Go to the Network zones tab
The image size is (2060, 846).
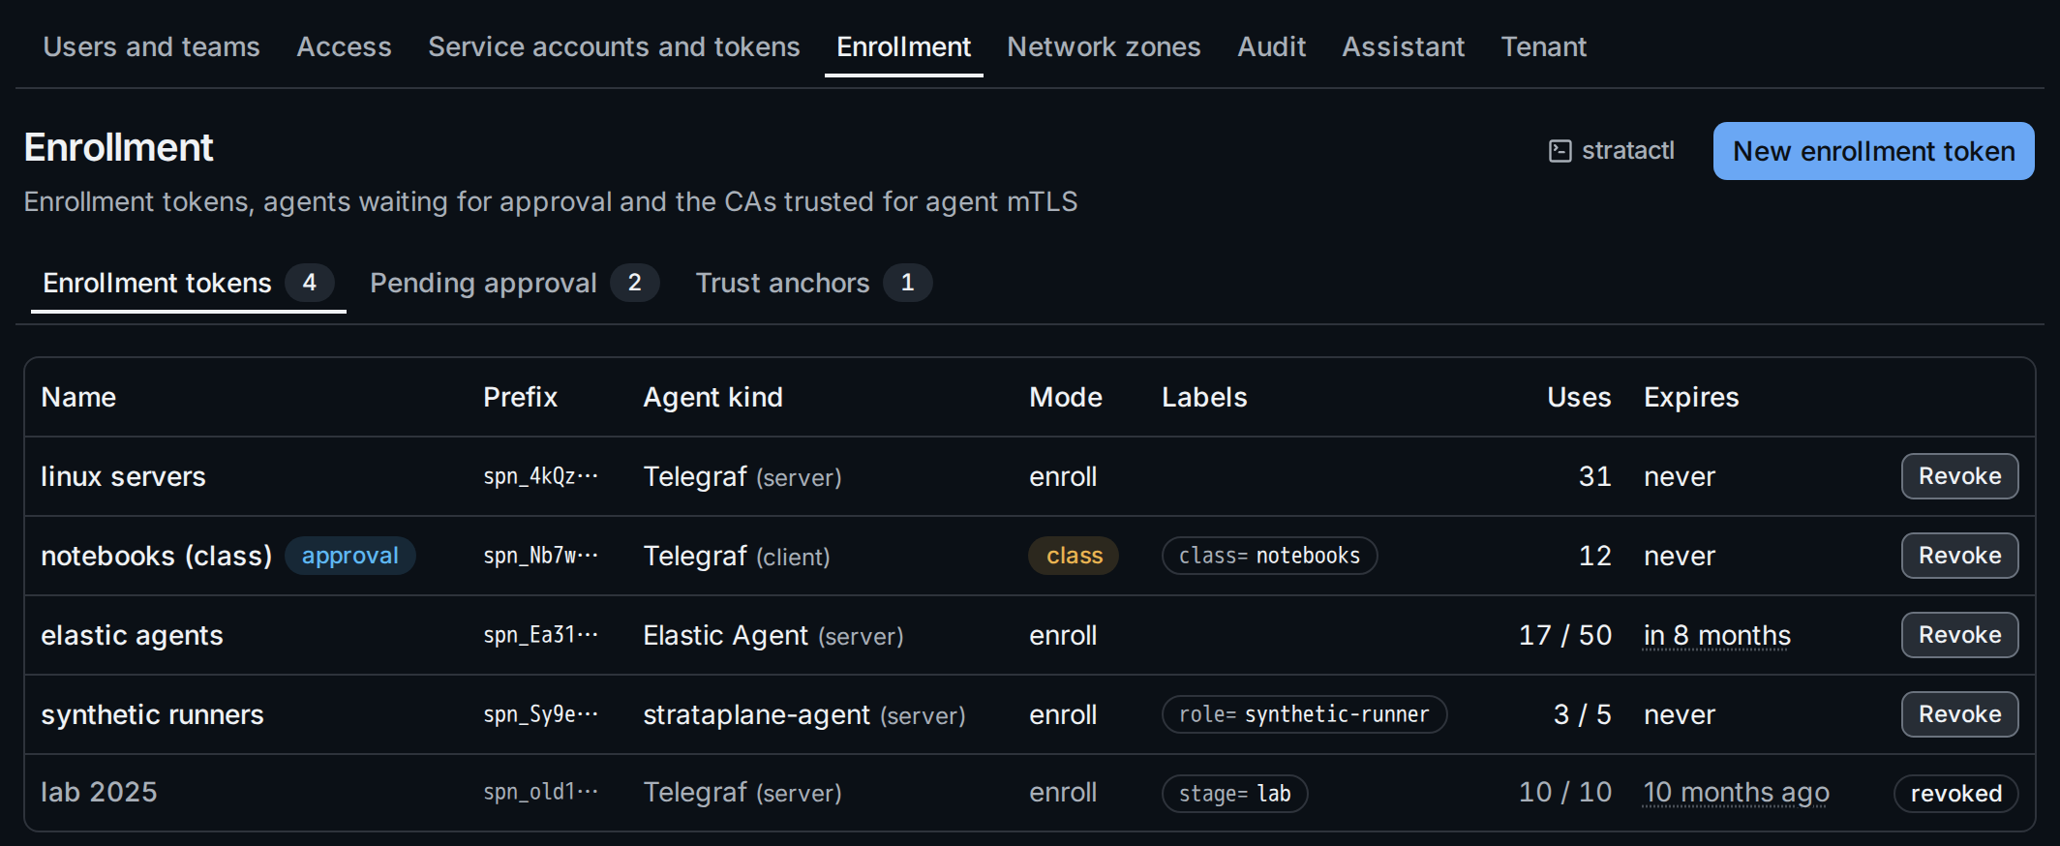coord(1104,46)
